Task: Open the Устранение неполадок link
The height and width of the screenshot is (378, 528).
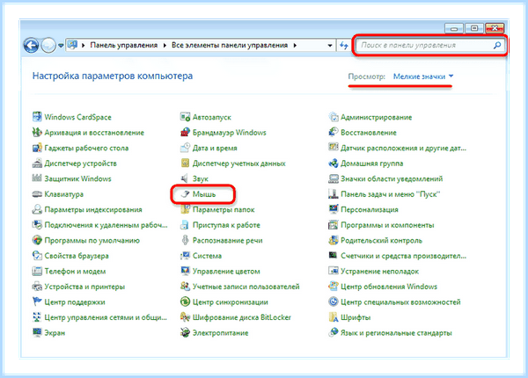Action: (379, 271)
